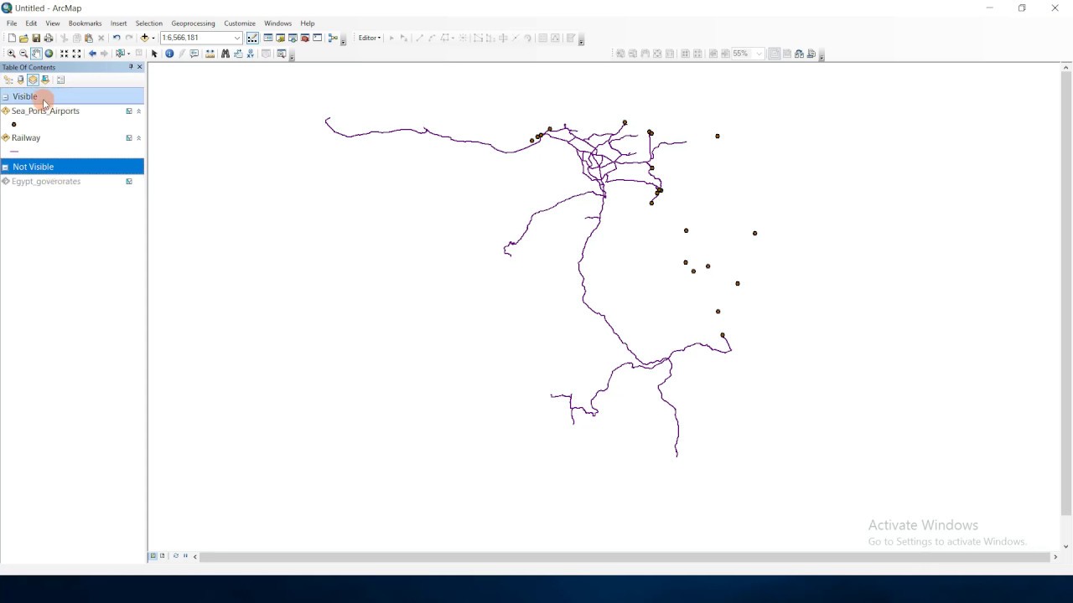Collapse Sea_Ports_Airports legend chevron
1073x603 pixels.
tap(138, 111)
